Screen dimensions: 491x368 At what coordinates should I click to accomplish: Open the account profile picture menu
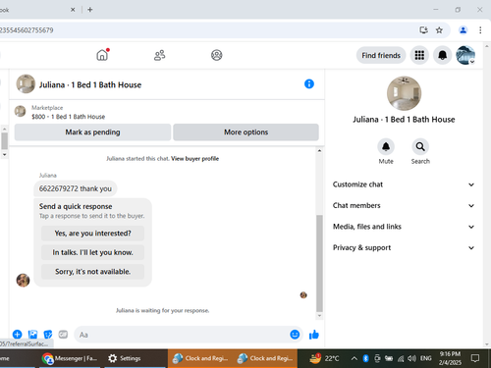[x=465, y=55]
